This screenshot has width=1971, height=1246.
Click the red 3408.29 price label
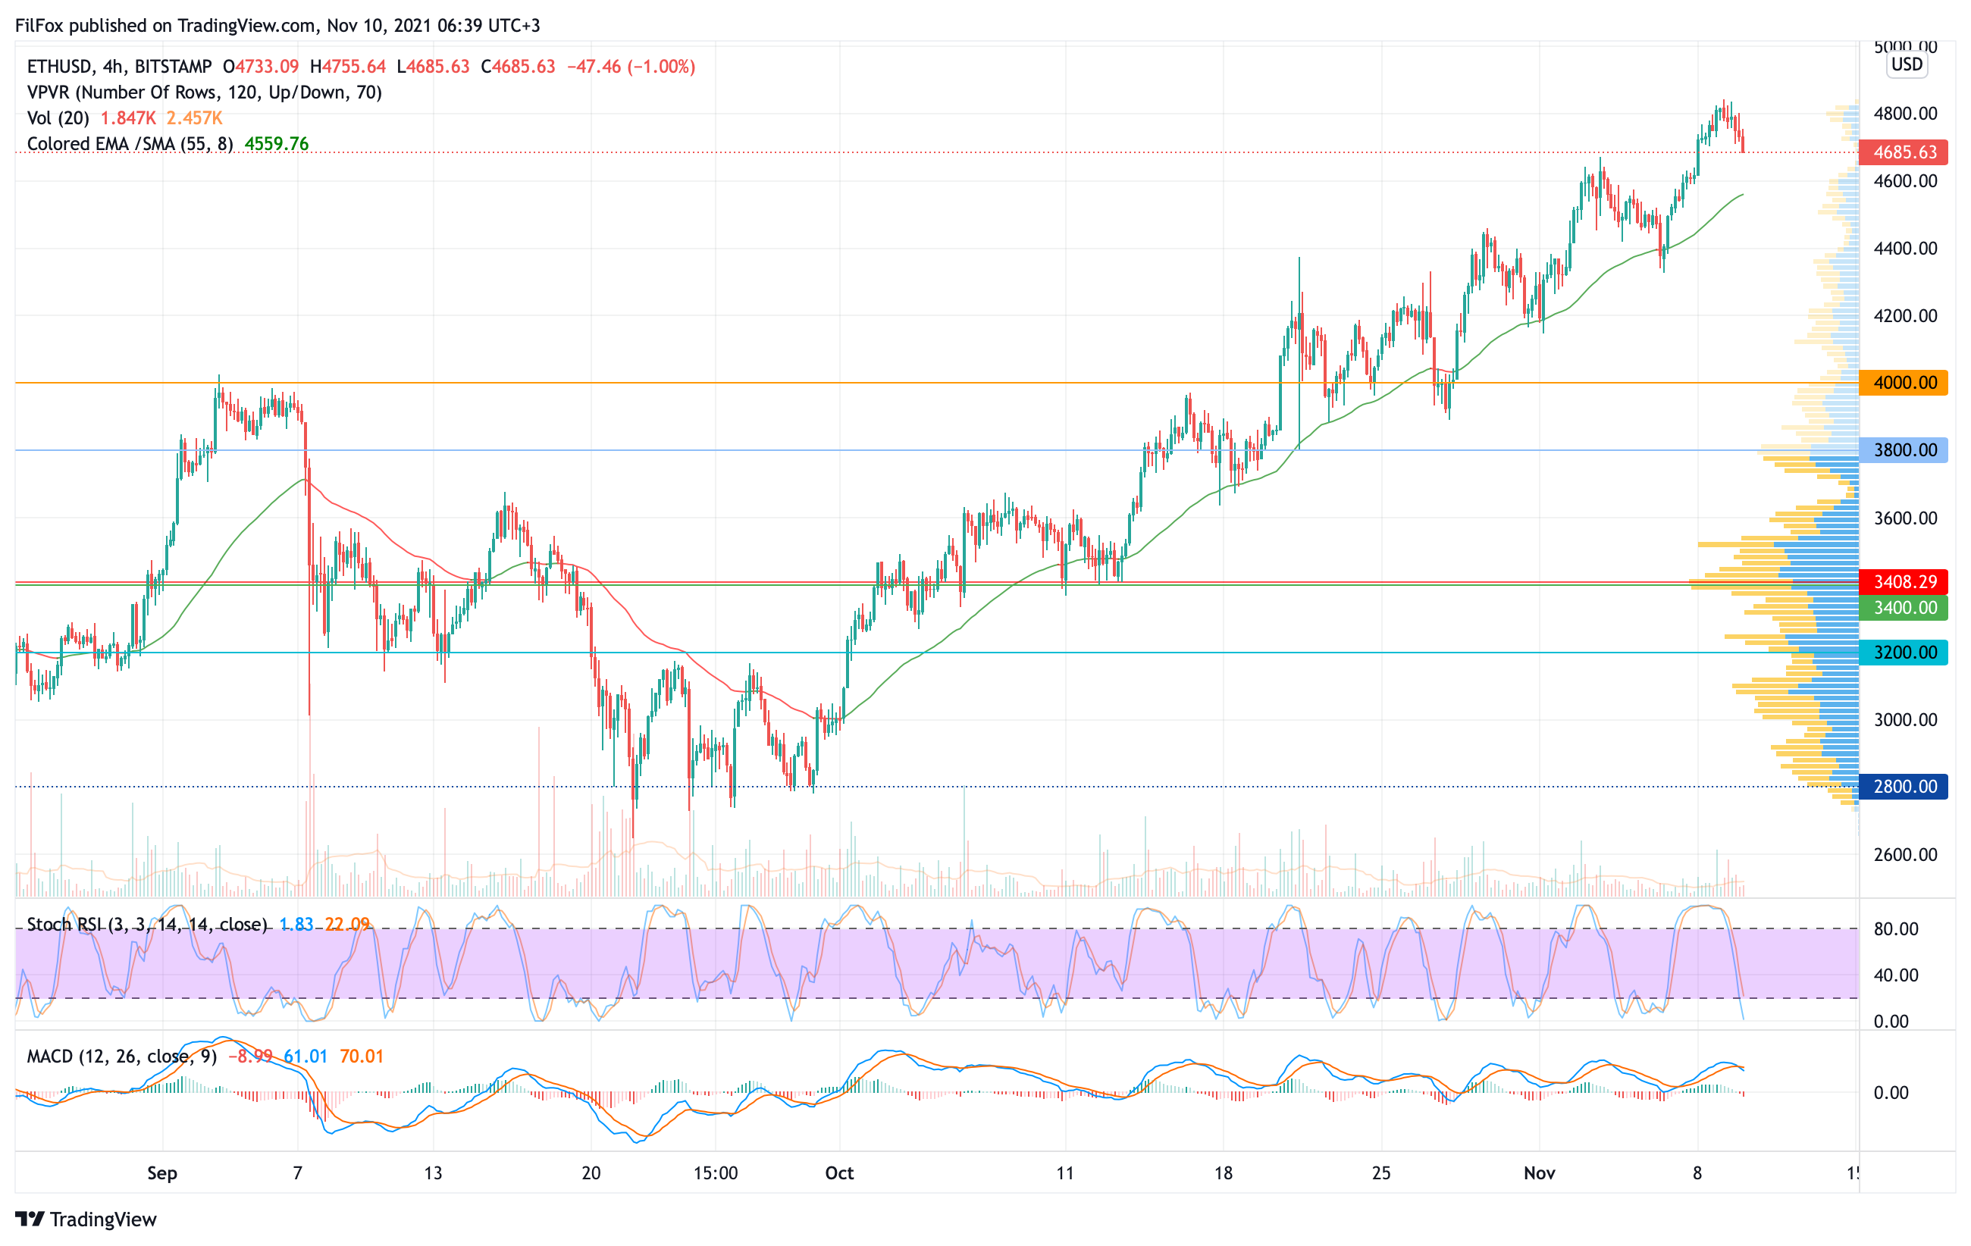pyautogui.click(x=1904, y=581)
